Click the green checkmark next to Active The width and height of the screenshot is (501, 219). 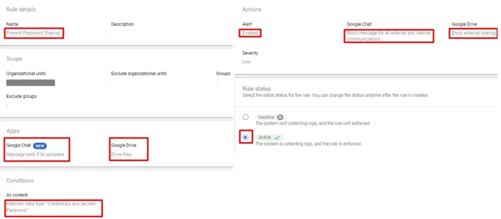point(277,137)
